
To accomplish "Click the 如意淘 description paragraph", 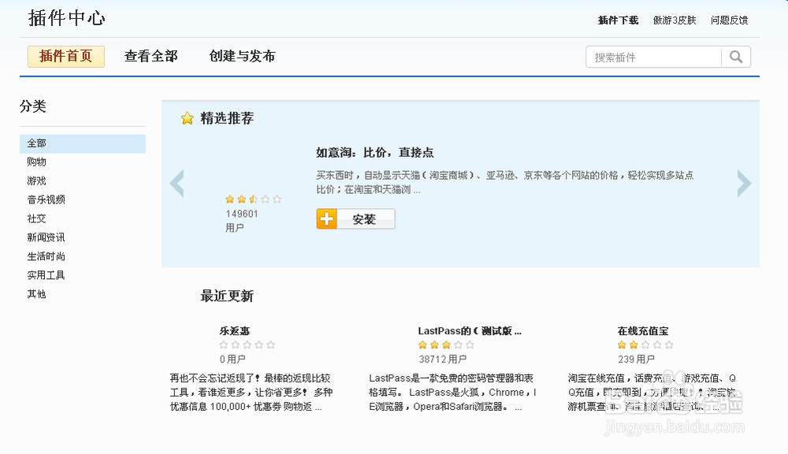I will tap(504, 182).
